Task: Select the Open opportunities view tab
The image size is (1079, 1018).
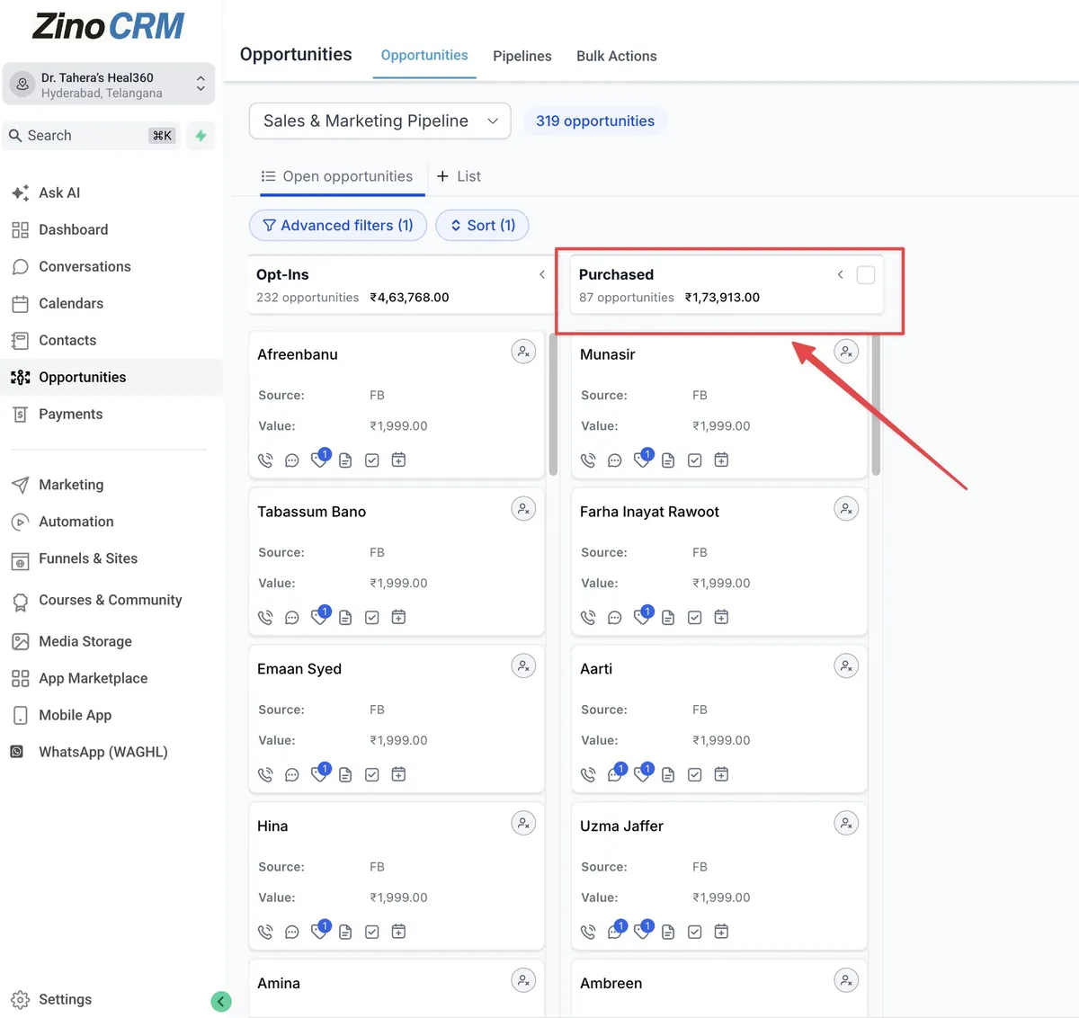Action: click(337, 176)
